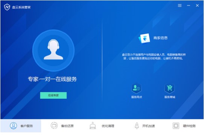Image resolution: width=204 pixels, height=135 pixels.
Task: Open the 服务网点 hexagon icon
Action: pos(136,88)
